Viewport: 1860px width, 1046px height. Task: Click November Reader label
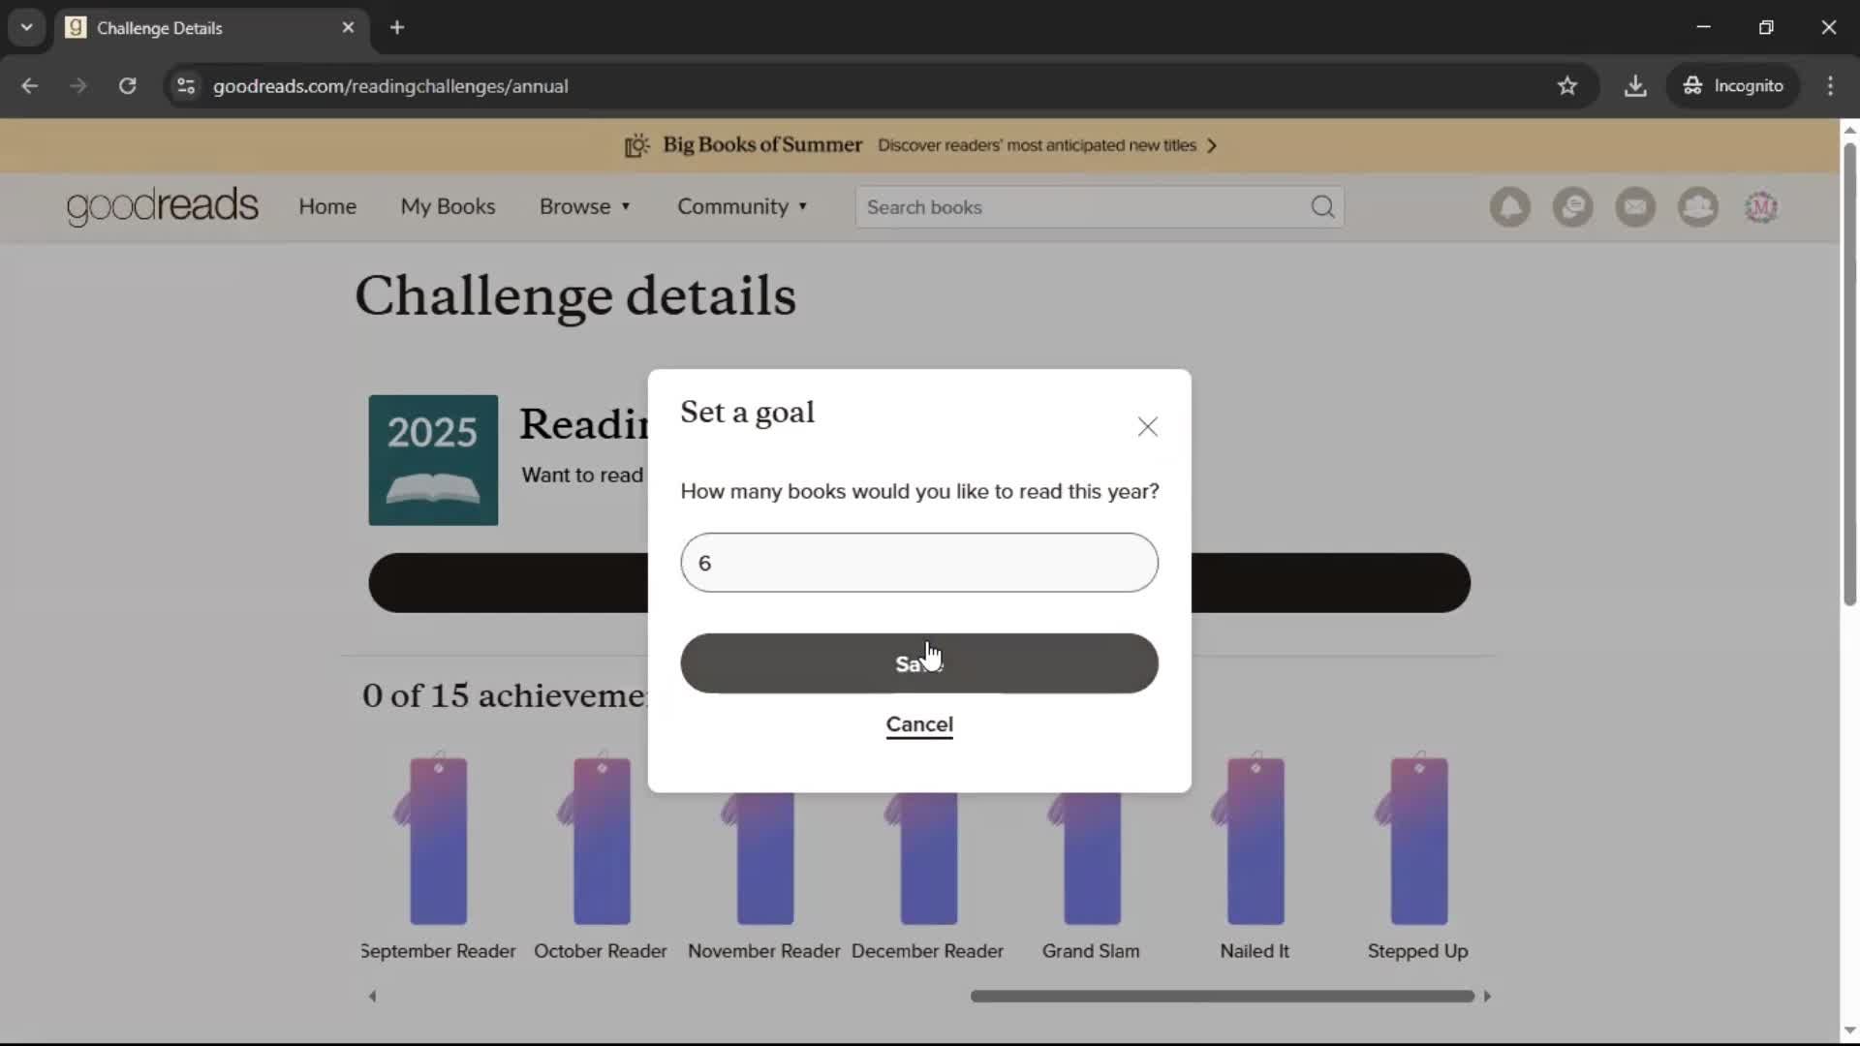(x=764, y=951)
